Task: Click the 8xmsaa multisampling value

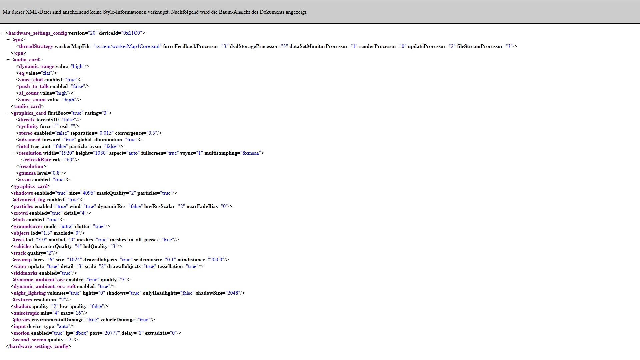Action: (250, 153)
